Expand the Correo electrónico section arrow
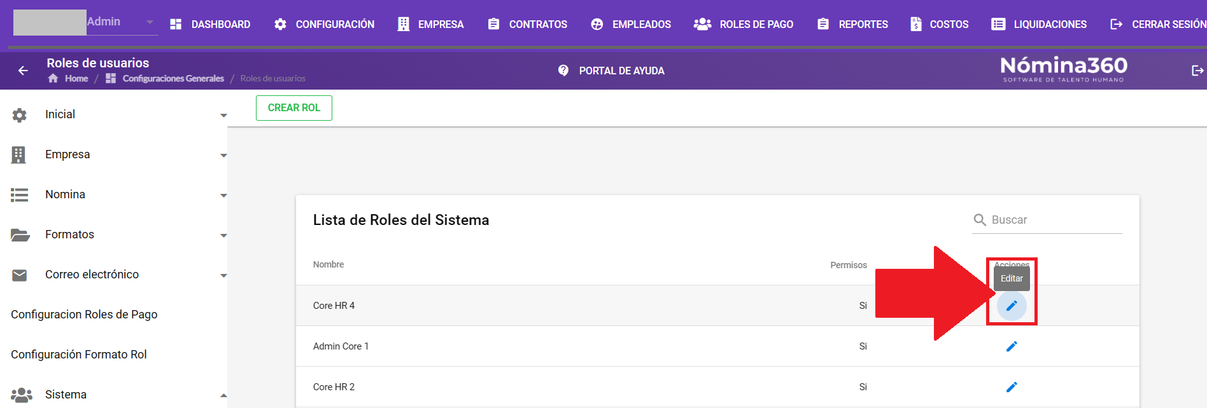Screen dimensions: 1207x408 [223, 276]
